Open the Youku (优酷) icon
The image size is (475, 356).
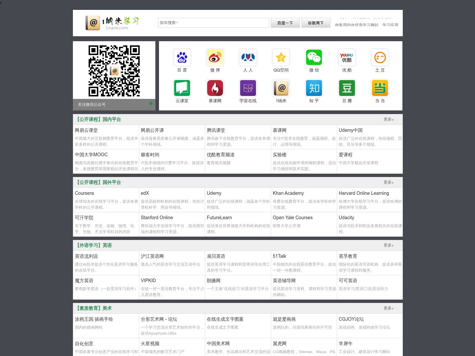pyautogui.click(x=347, y=57)
